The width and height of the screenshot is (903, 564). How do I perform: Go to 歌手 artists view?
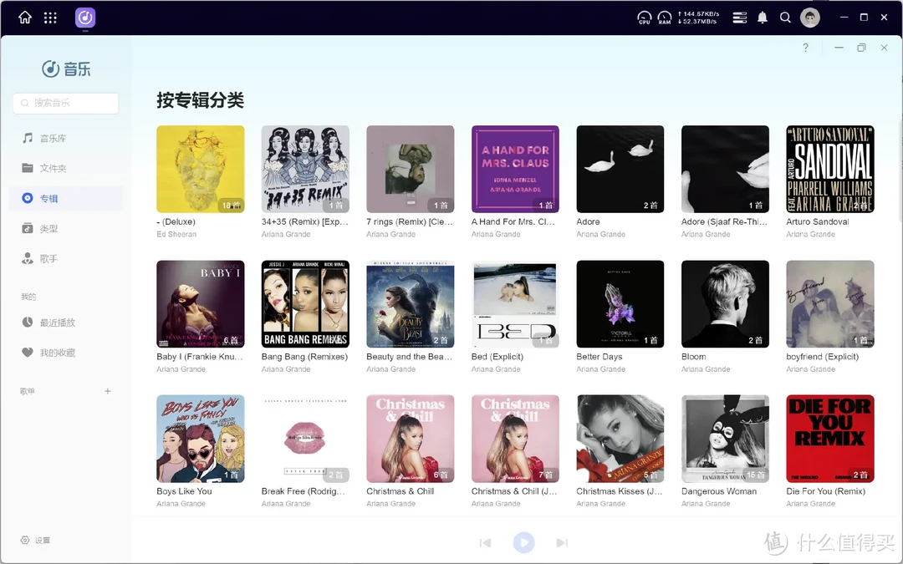tap(66, 258)
